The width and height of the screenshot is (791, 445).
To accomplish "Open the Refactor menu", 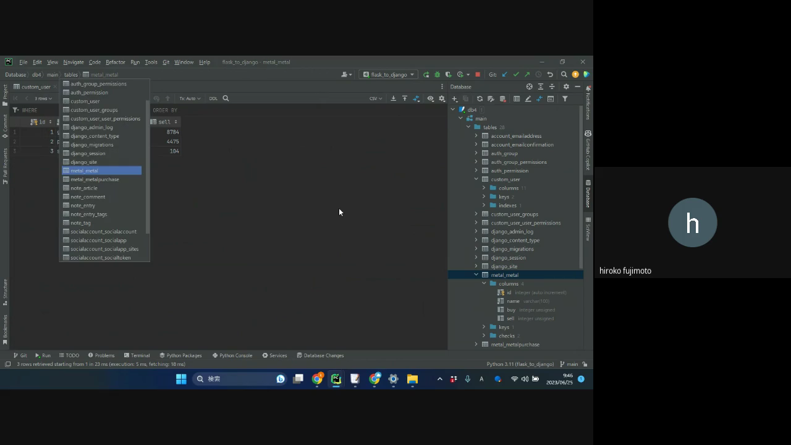I will coord(115,62).
